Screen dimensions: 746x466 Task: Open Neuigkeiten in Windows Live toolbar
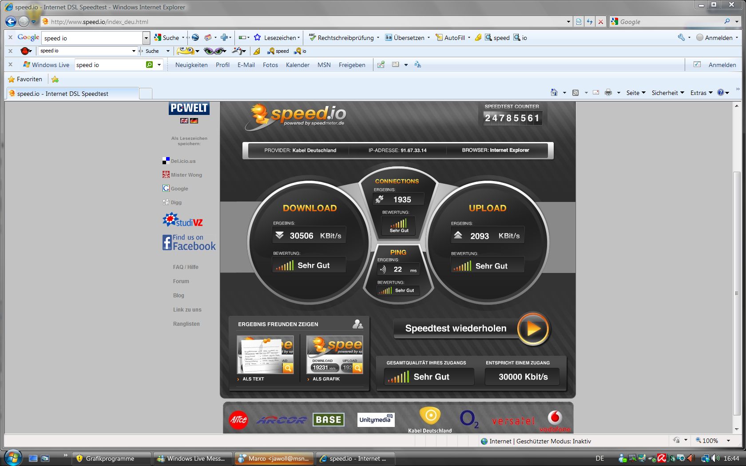(x=191, y=65)
